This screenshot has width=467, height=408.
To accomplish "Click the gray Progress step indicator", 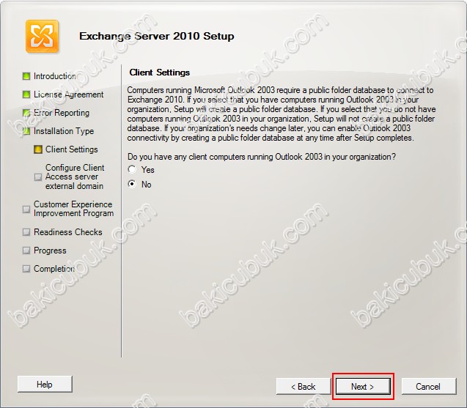I will click(26, 251).
